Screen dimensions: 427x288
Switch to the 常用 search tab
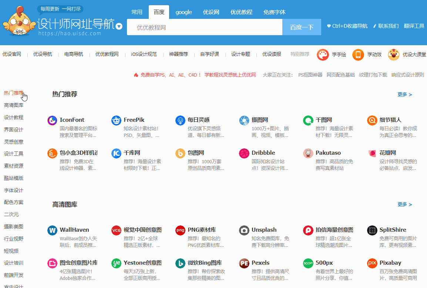(137, 12)
